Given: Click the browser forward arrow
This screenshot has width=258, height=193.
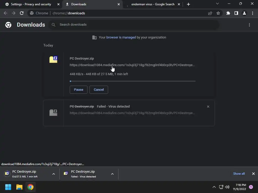Looking at the screenshot, I should [14, 13].
